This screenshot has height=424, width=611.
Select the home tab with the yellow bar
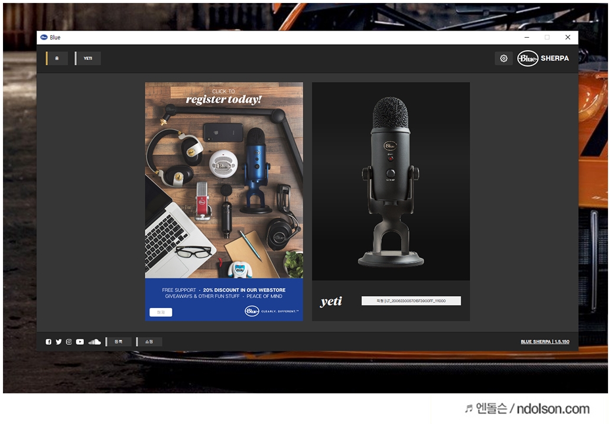pos(57,58)
